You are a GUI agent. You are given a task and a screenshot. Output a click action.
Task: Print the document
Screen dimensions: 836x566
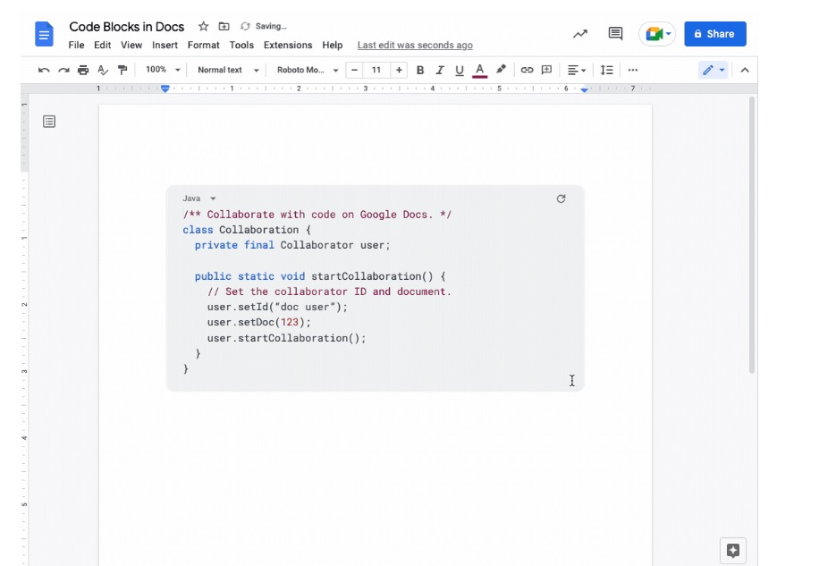tap(83, 70)
